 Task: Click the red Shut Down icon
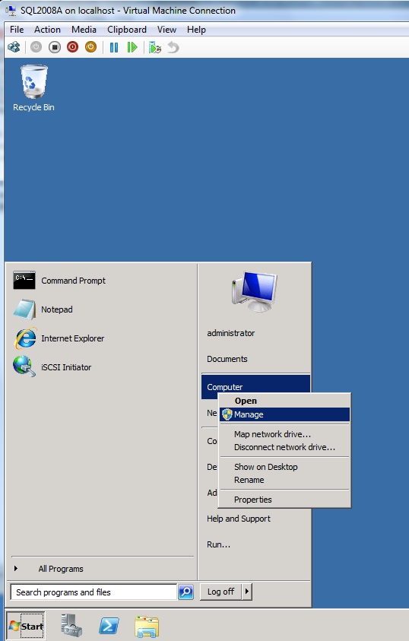pyautogui.click(x=73, y=47)
